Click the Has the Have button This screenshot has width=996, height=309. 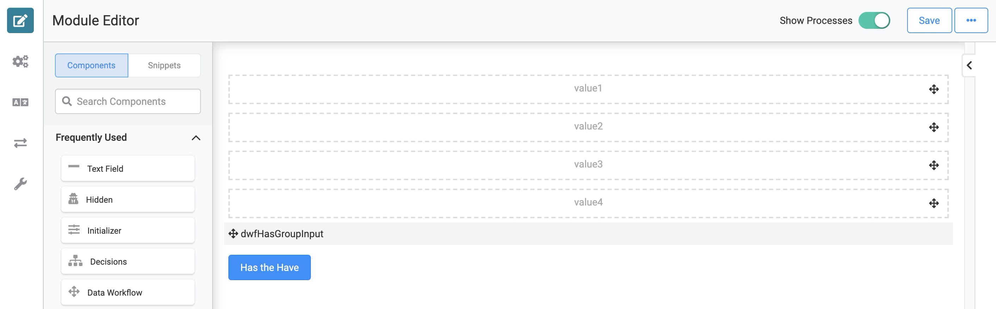pos(270,267)
